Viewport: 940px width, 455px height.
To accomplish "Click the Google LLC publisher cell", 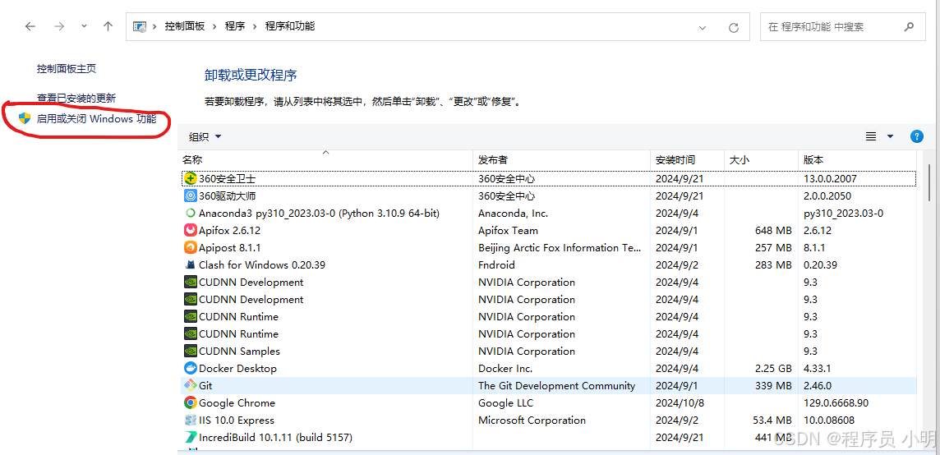I will coord(505,402).
